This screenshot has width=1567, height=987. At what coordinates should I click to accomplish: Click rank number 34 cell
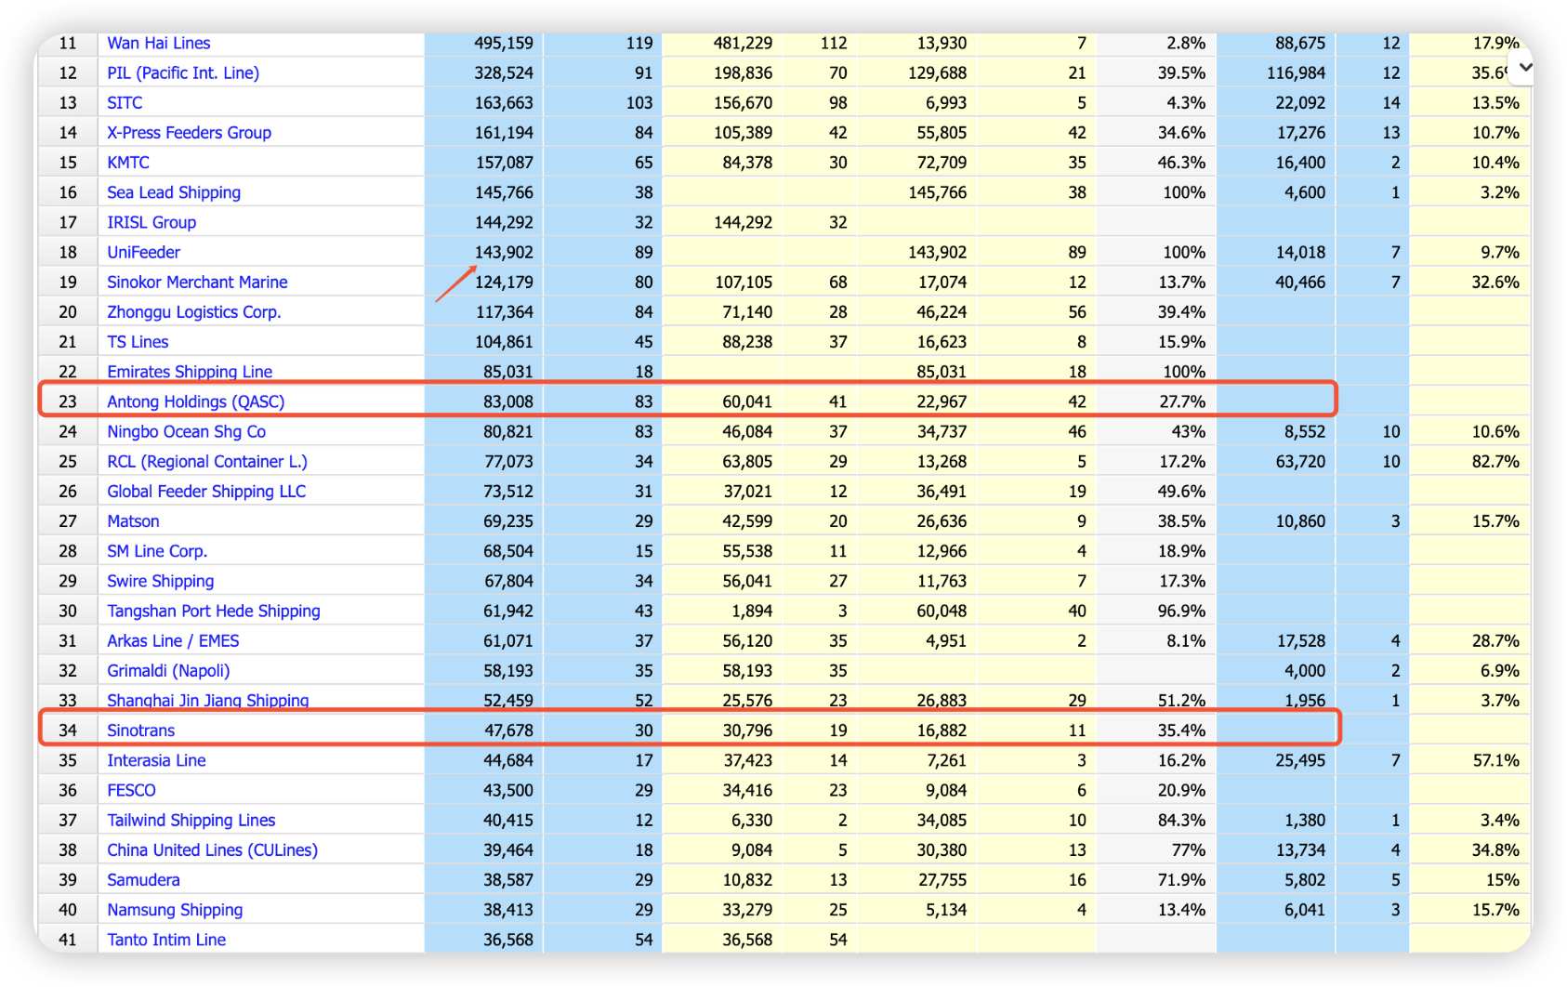[68, 730]
